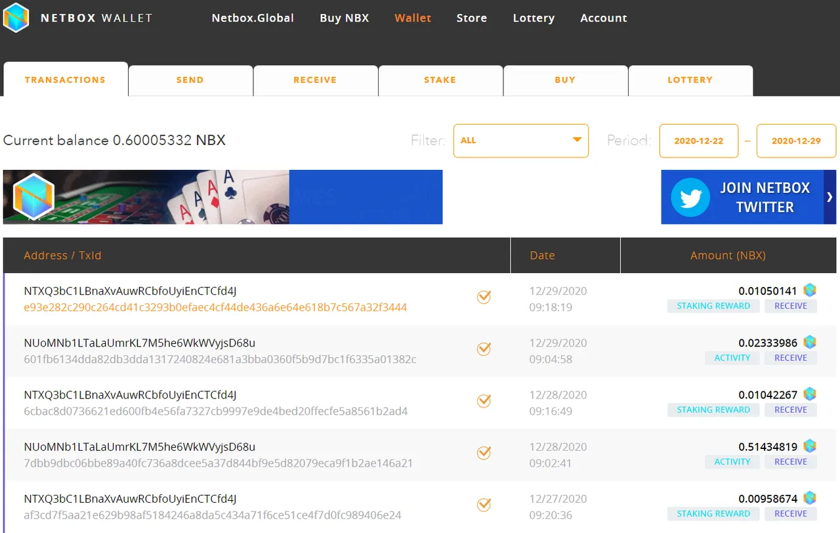Screen dimensions: 840x533
Task: Switch to the Buy tab
Action: point(565,80)
